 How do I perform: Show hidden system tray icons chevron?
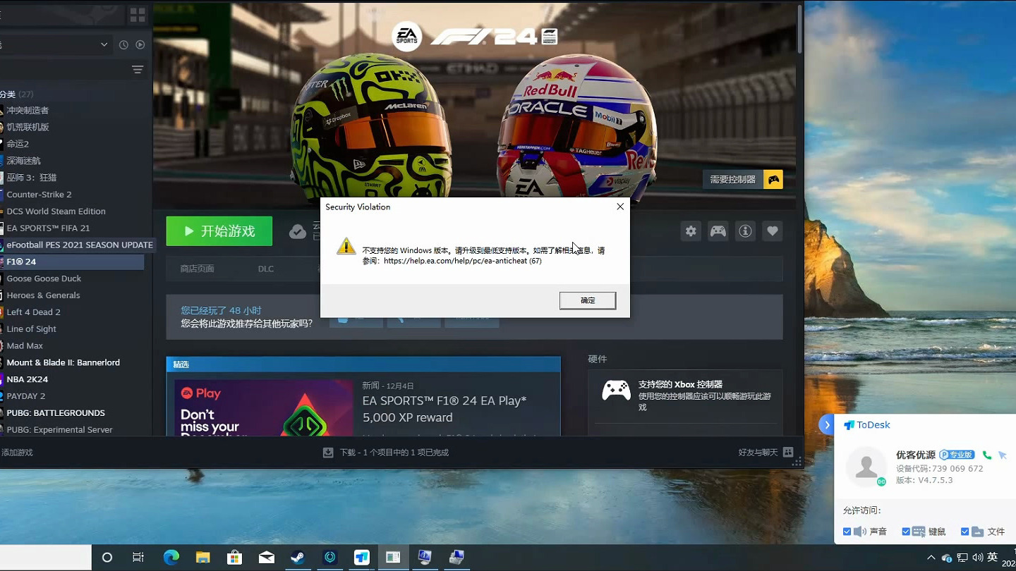[931, 558]
